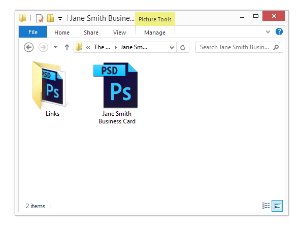Go up one folder level
300x229 pixels.
tap(67, 47)
